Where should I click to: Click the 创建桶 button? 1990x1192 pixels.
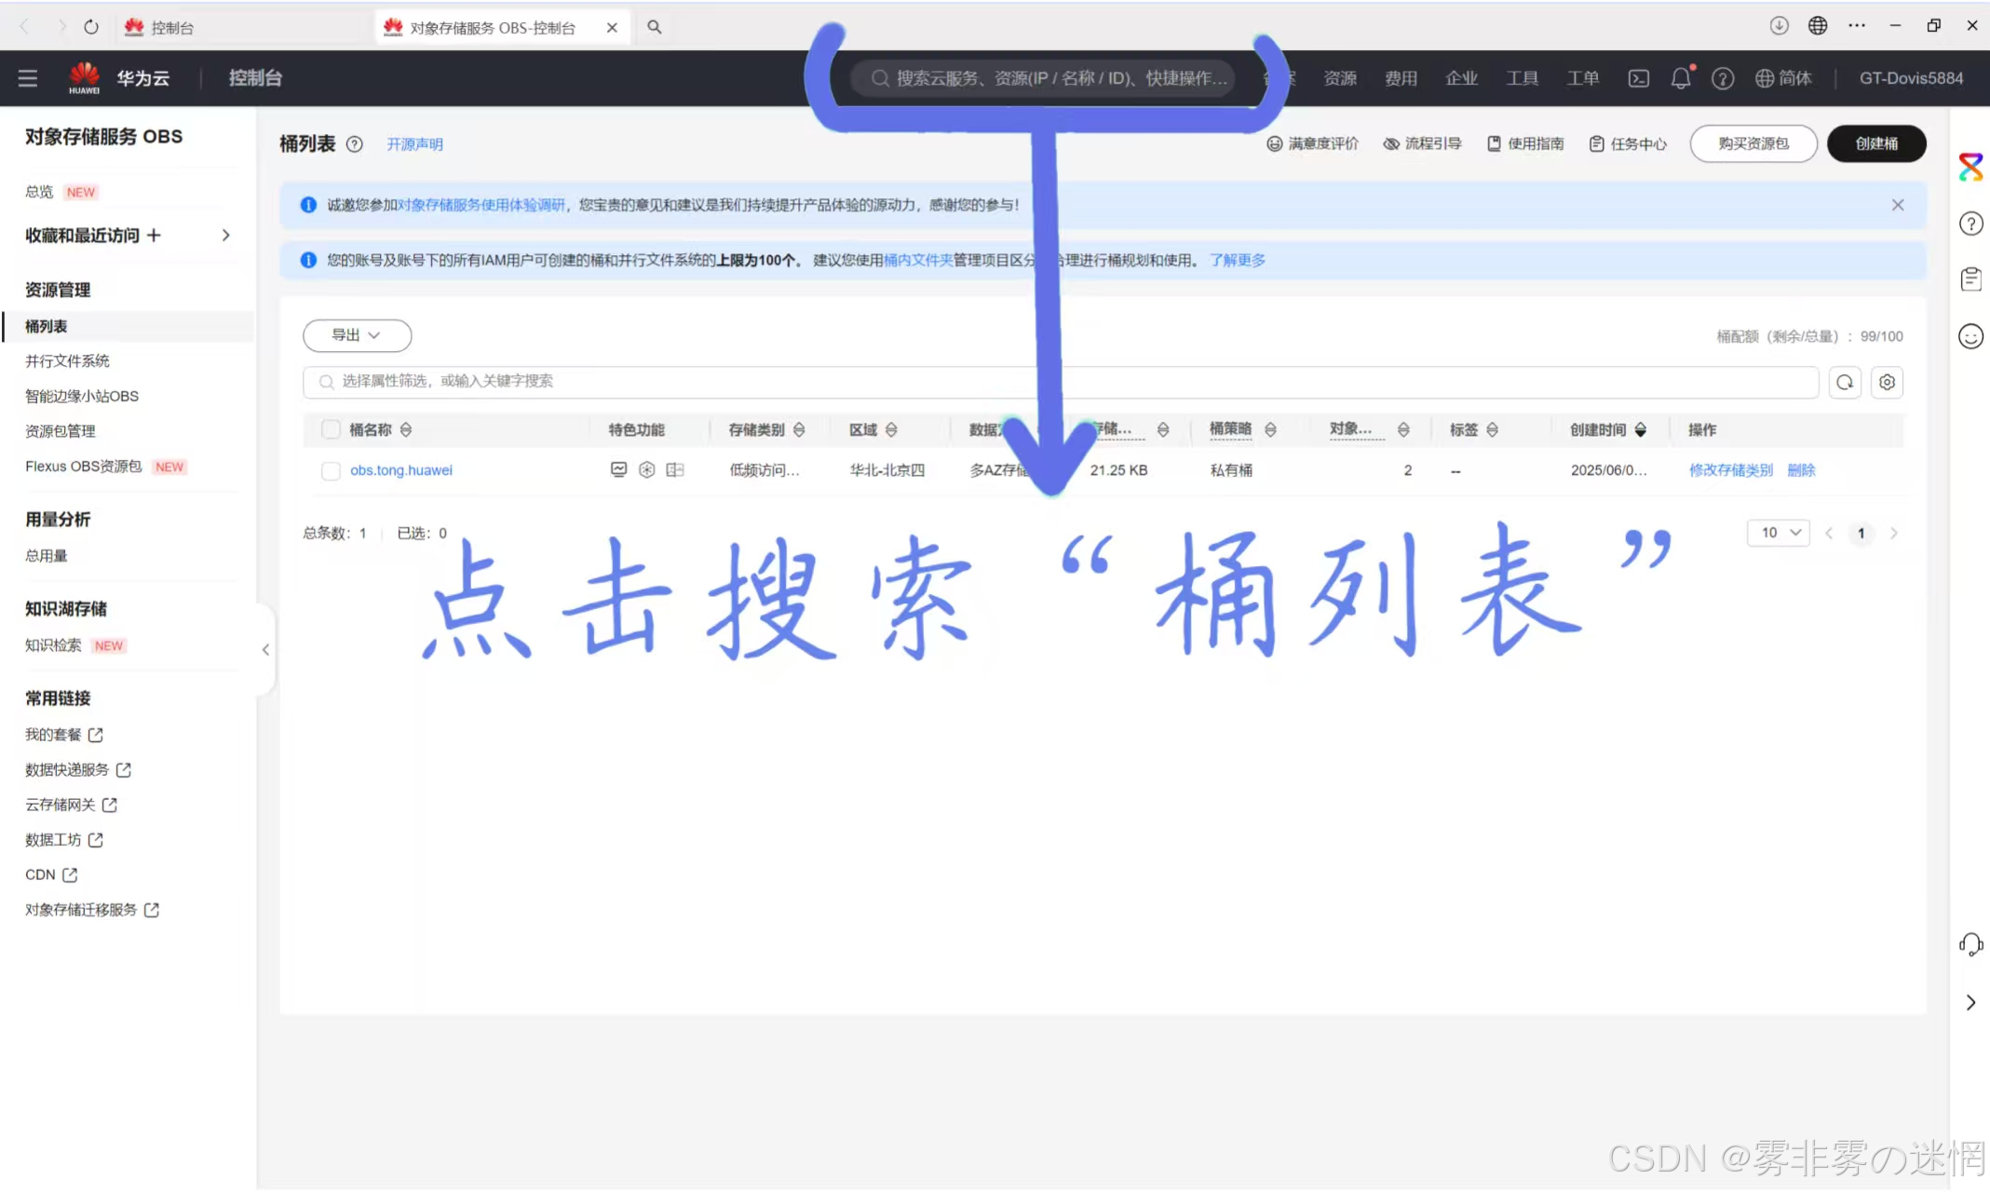tap(1875, 143)
